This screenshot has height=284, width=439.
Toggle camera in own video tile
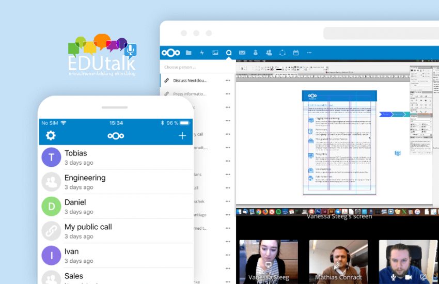click(x=408, y=277)
